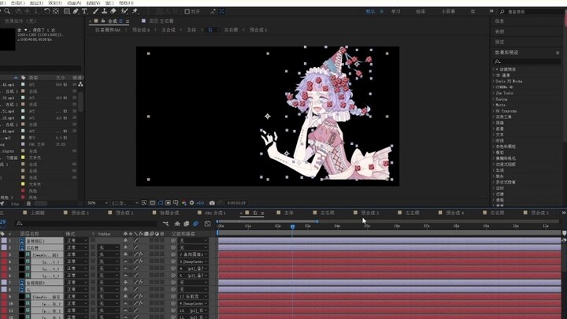Click the trash delete icon in Project panel
This screenshot has height=319, width=567.
pos(28,204)
